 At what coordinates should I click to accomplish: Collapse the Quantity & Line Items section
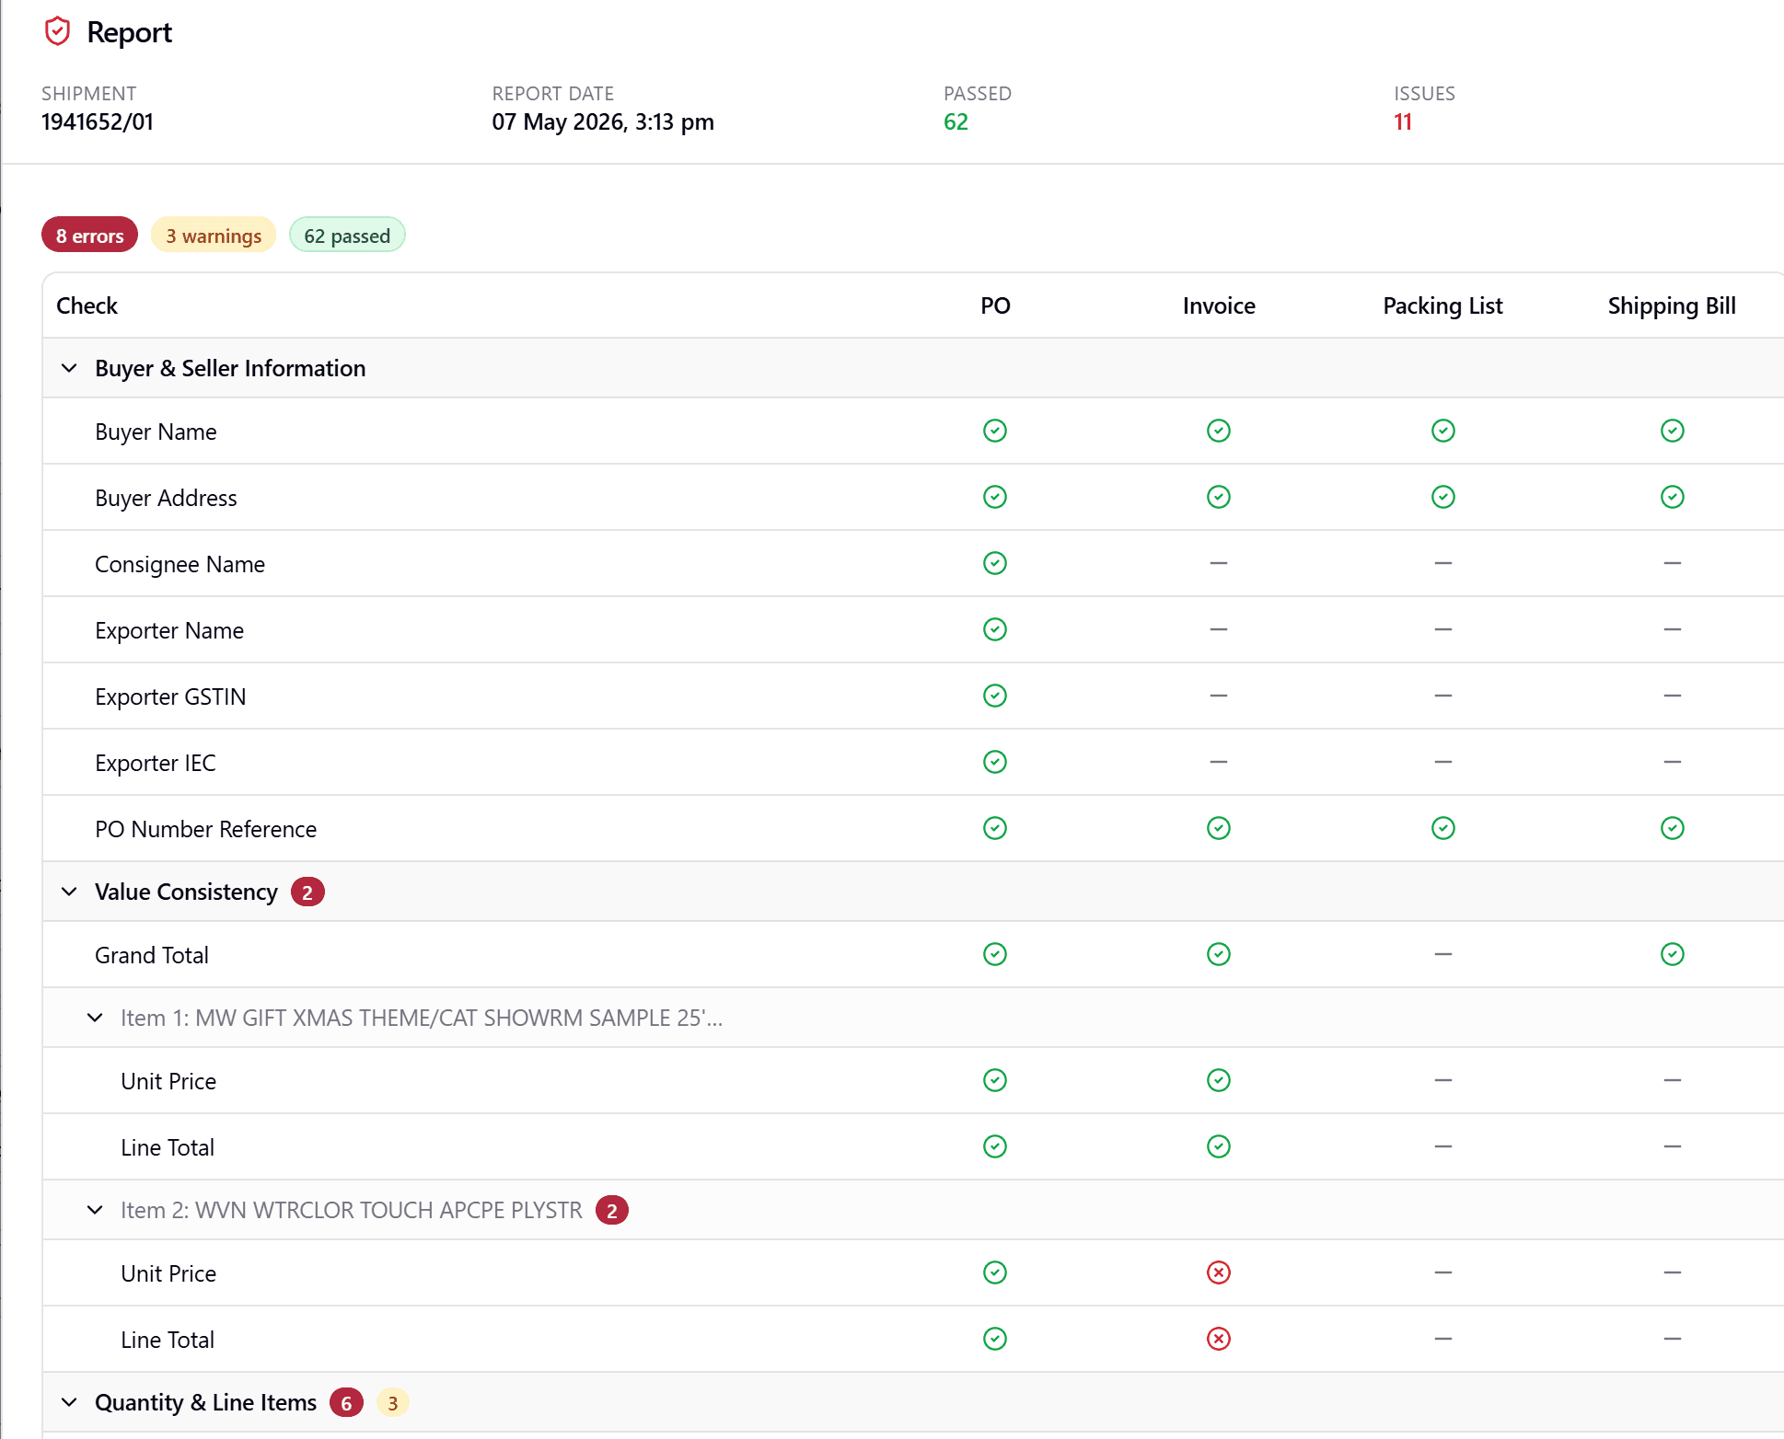point(69,1402)
